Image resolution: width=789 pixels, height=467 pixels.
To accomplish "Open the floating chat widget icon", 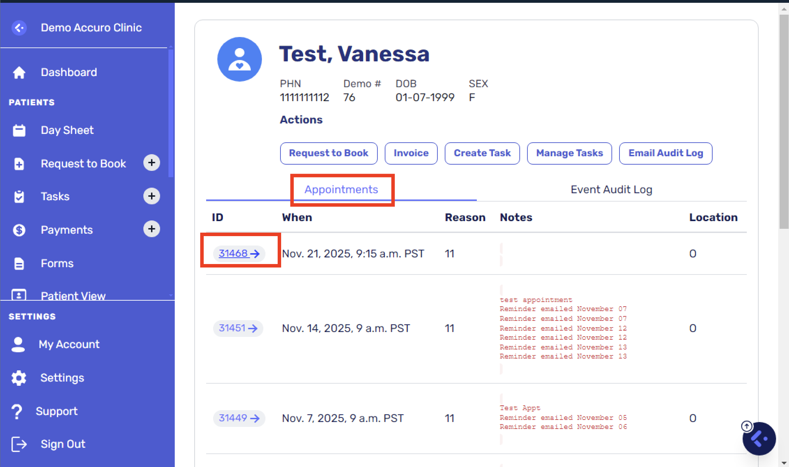I will pos(759,439).
